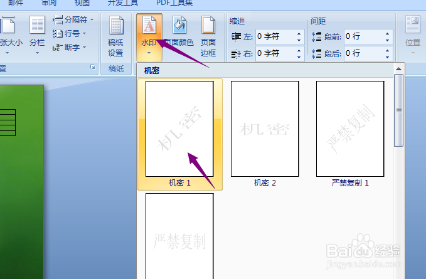
Task: Open the 分隔符 breaks dropdown
Action: click(73, 20)
